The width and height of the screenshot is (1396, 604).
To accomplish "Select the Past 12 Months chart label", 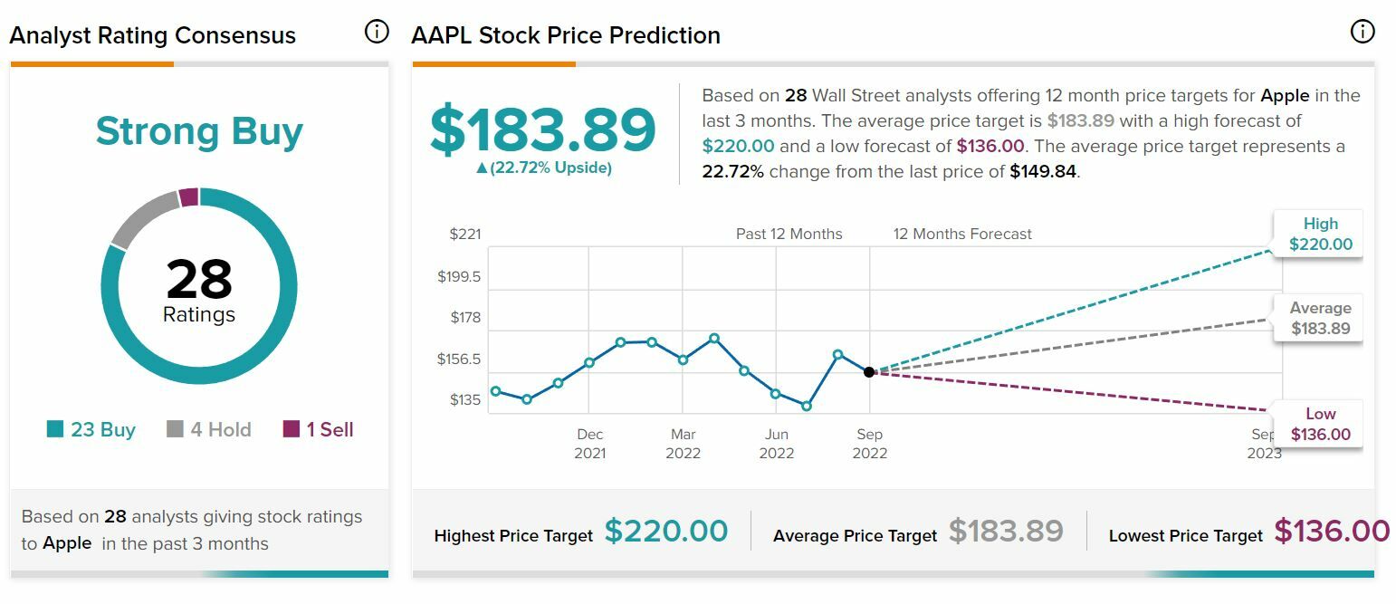I will (x=789, y=234).
